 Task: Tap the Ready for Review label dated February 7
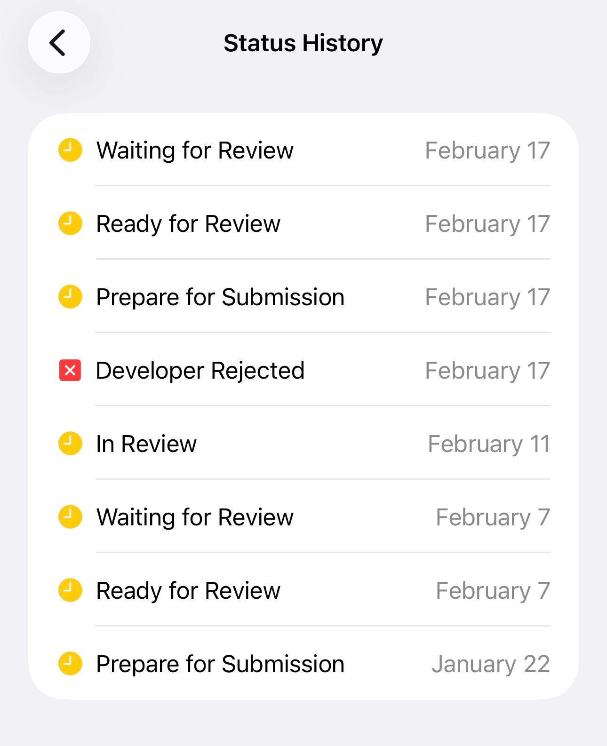[x=188, y=591]
